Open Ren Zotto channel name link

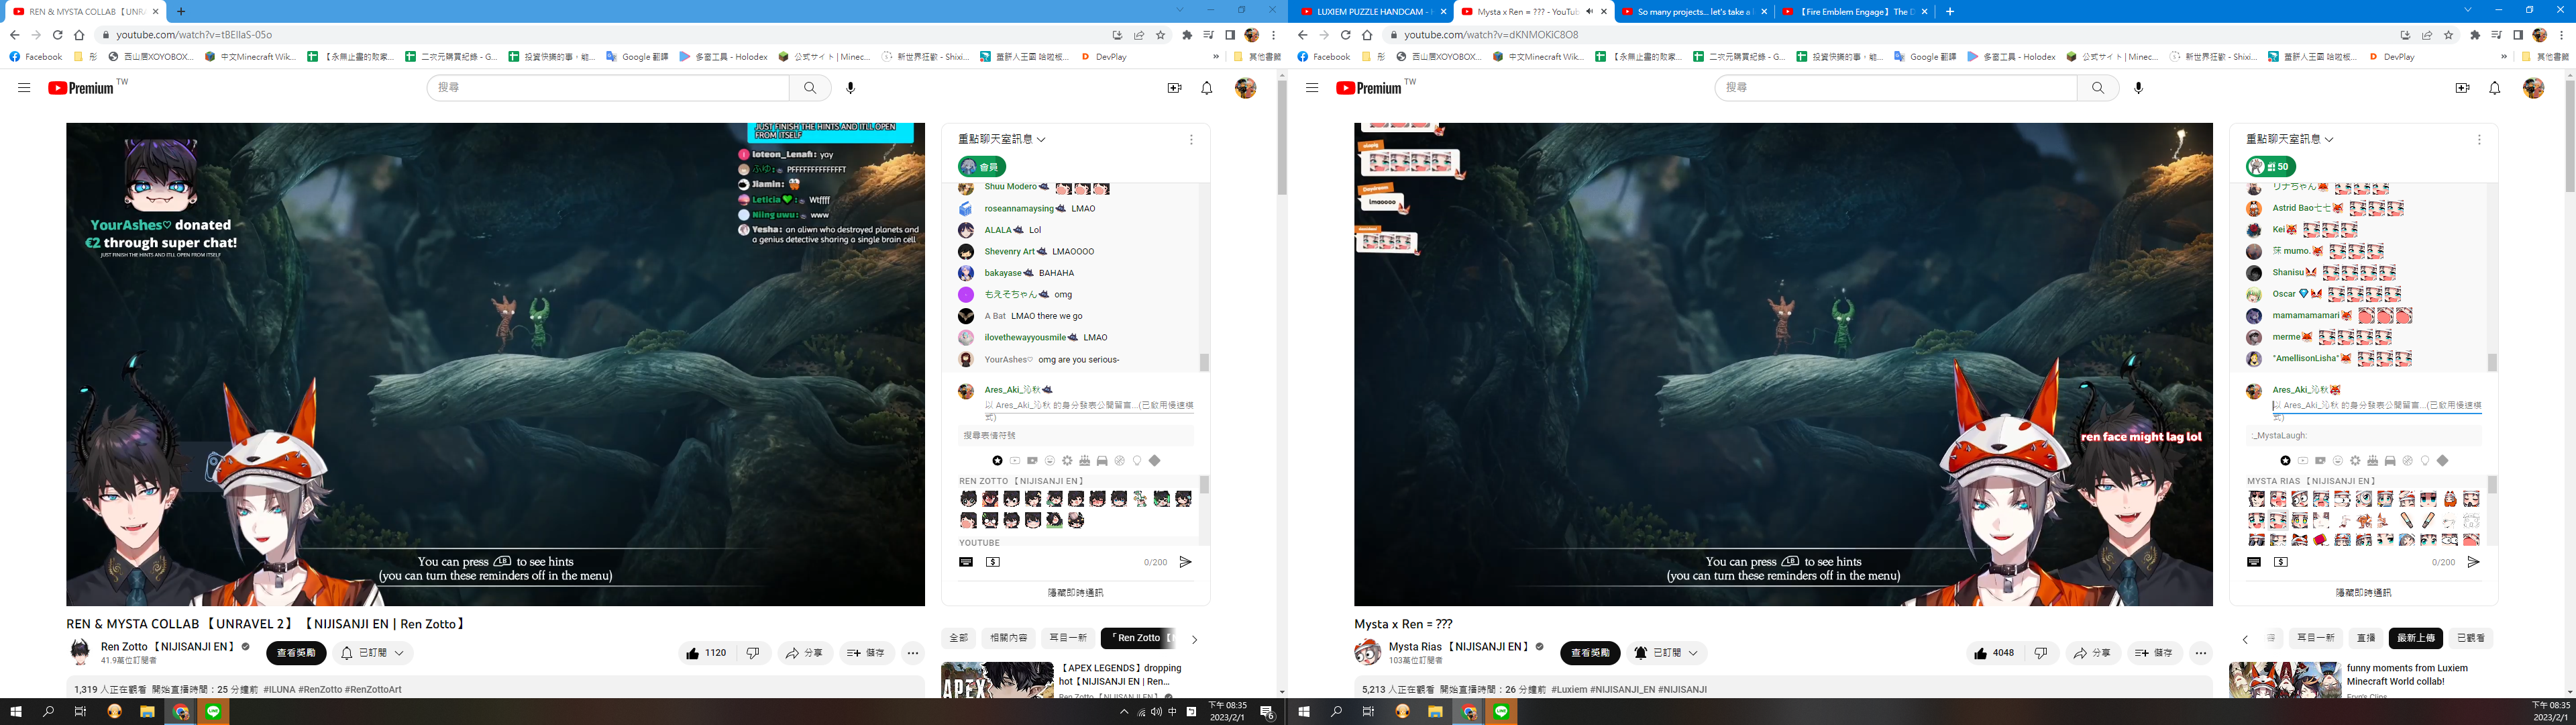167,647
